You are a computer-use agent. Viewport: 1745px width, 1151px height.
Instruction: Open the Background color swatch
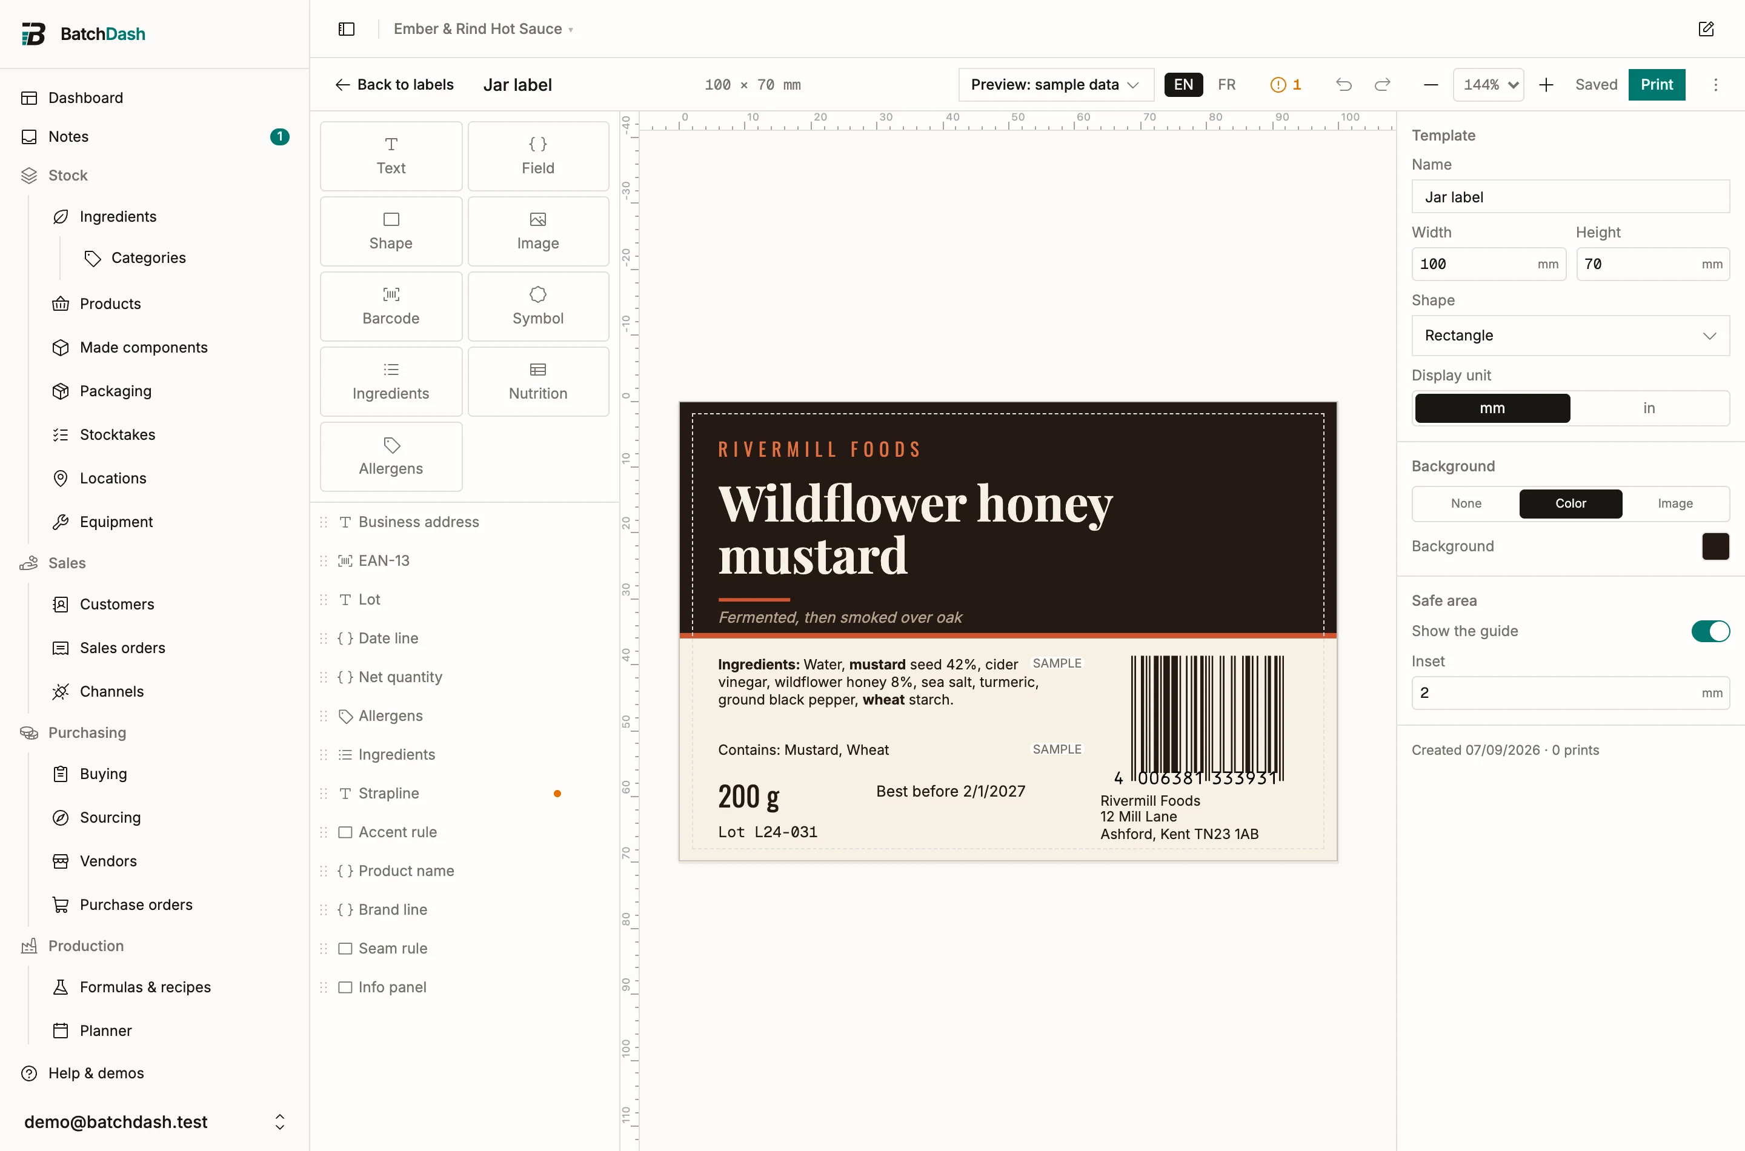(1715, 546)
